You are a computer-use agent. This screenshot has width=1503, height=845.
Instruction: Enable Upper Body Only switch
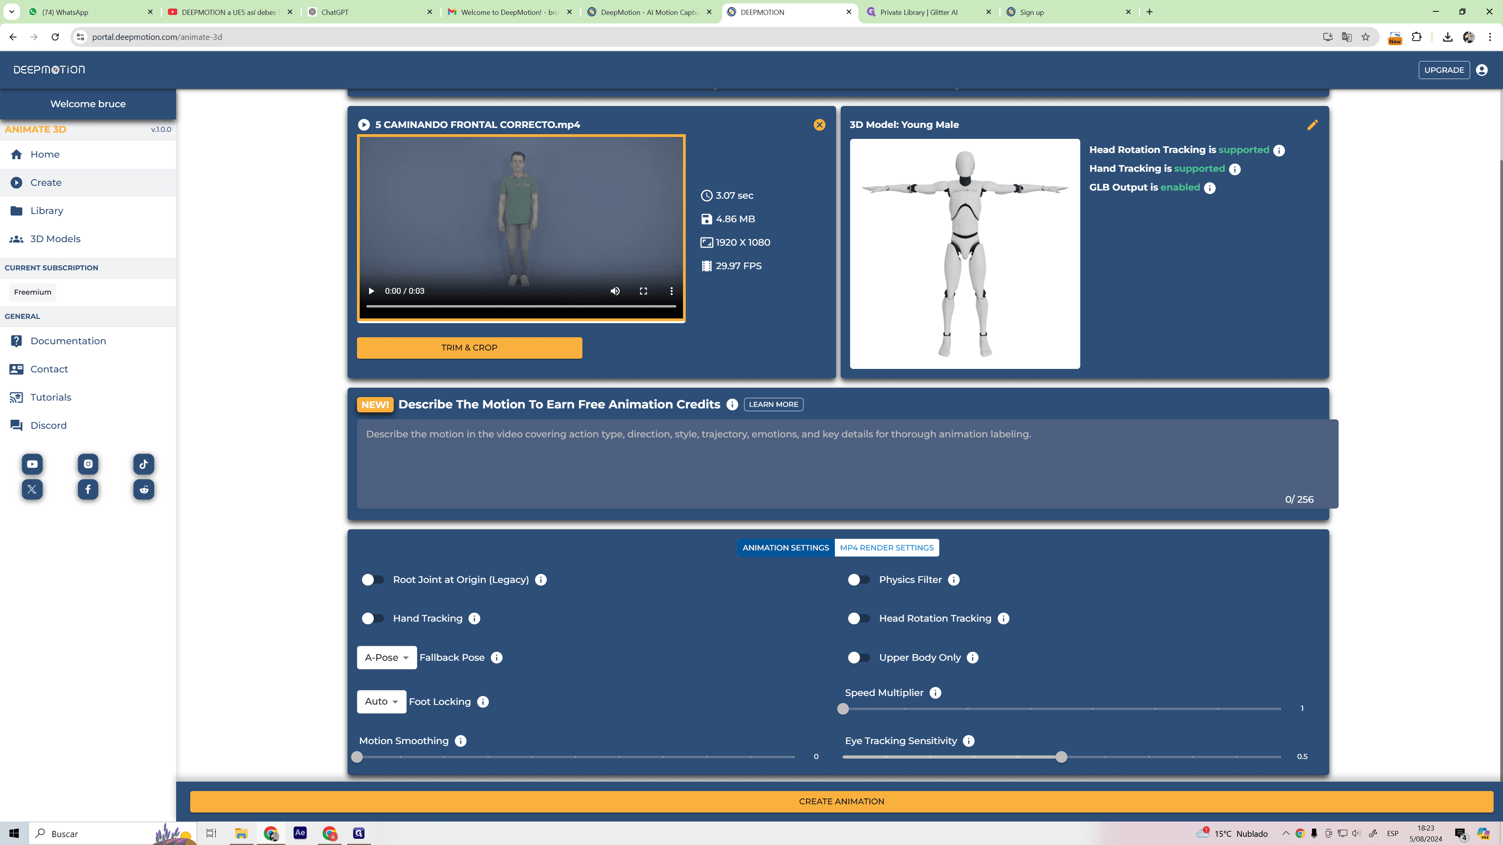(x=858, y=658)
